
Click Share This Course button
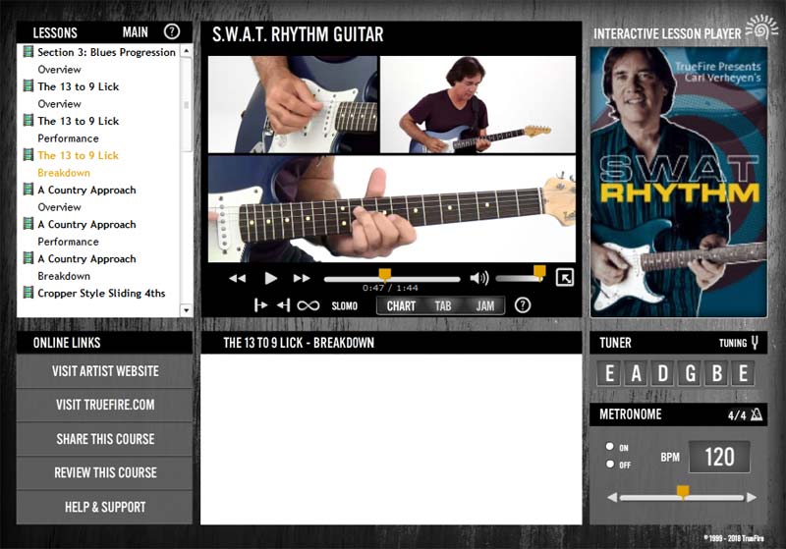coord(105,439)
